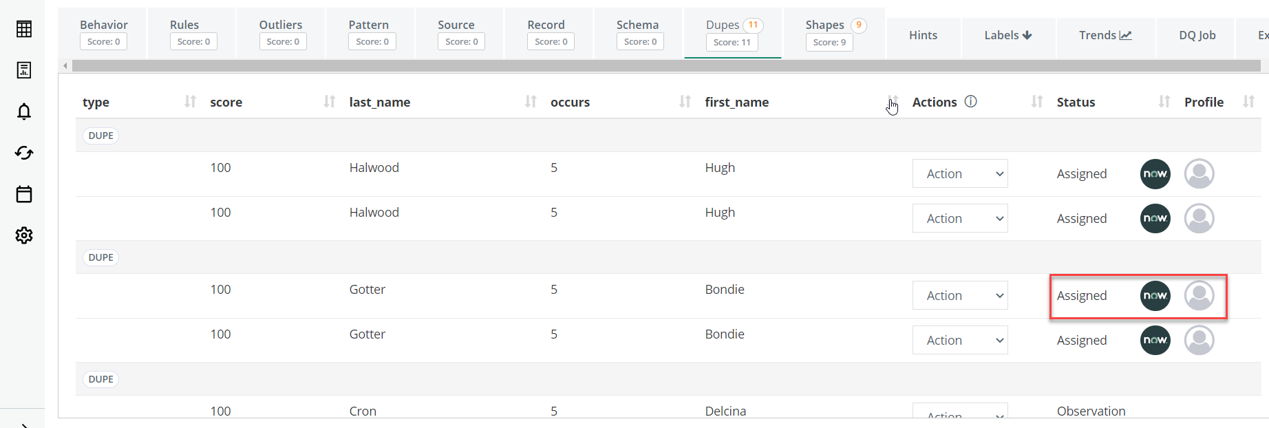Open the settings gear icon in sidebar

(x=24, y=235)
